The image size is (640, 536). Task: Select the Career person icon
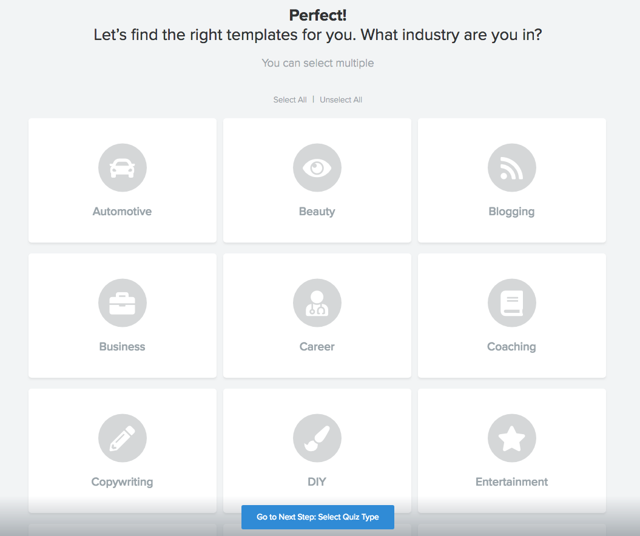point(317,303)
